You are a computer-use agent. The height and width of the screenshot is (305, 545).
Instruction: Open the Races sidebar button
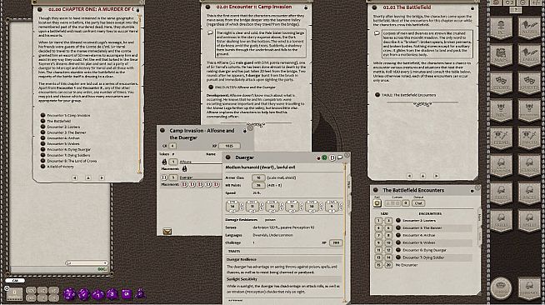[x=528, y=192]
